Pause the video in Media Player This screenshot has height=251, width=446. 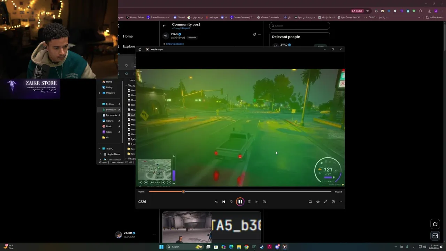(x=240, y=201)
